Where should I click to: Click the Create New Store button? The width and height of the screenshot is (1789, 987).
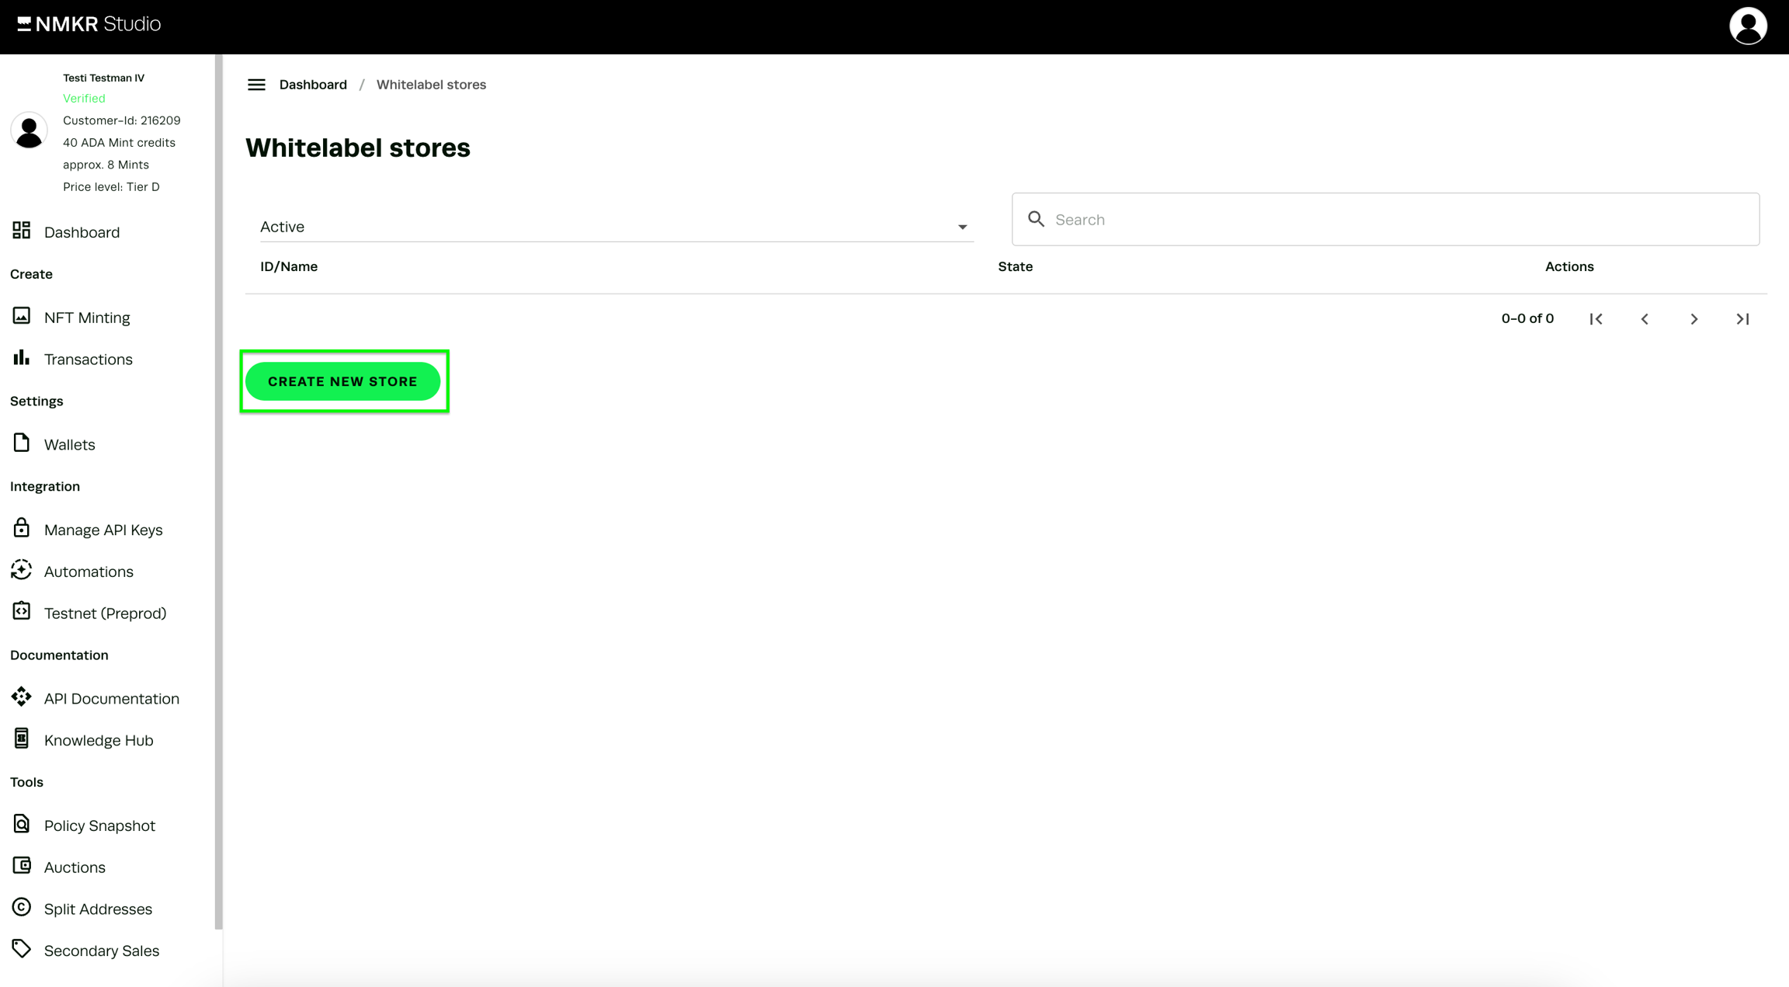(342, 381)
